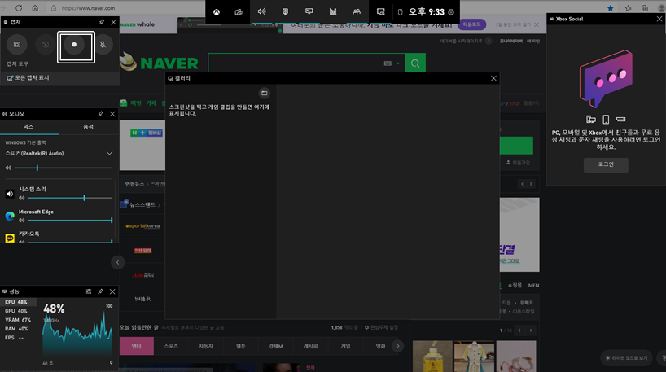Mute the master speaker volume icon

[x=8, y=168]
